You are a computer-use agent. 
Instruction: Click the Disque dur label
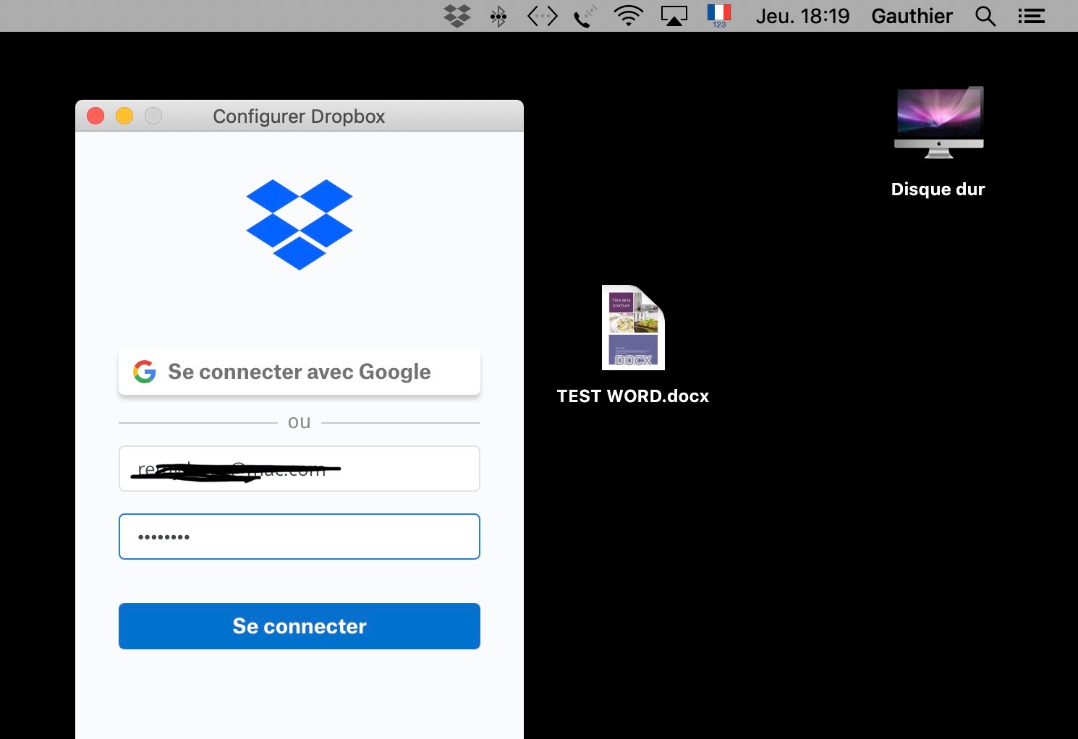[x=938, y=189]
